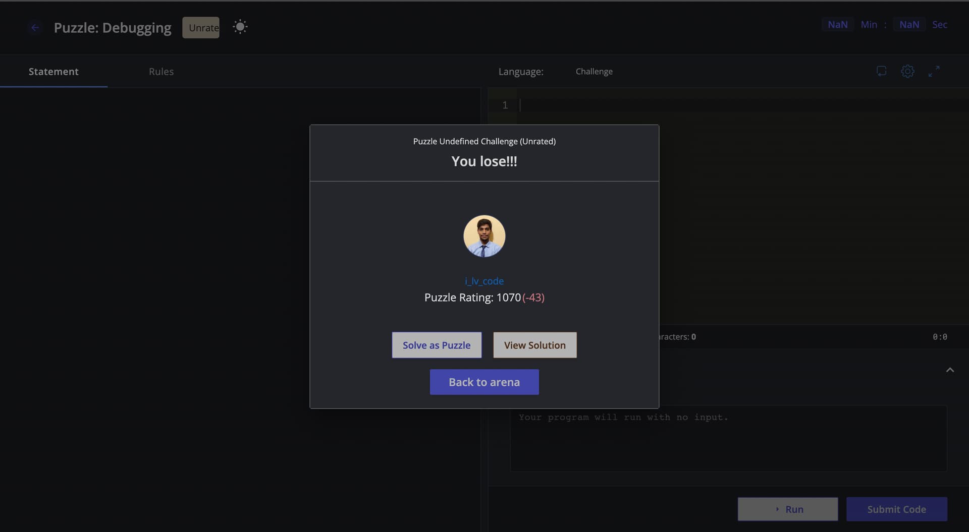Viewport: 969px width, 532px height.
Task: Collapse the input panel with the chevron
Action: click(x=950, y=370)
